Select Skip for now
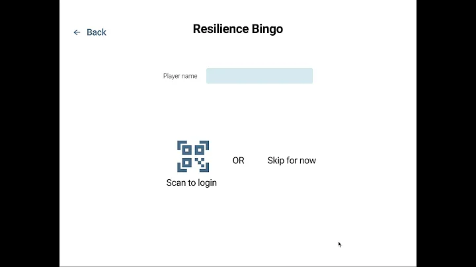 click(292, 161)
